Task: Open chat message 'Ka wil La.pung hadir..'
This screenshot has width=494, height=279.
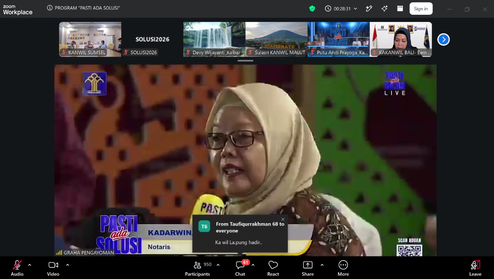Action: (x=239, y=242)
